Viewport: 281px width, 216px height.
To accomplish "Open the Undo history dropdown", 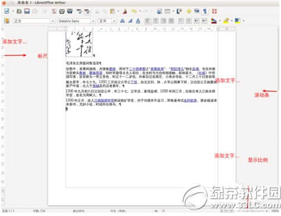I will coord(140,11).
